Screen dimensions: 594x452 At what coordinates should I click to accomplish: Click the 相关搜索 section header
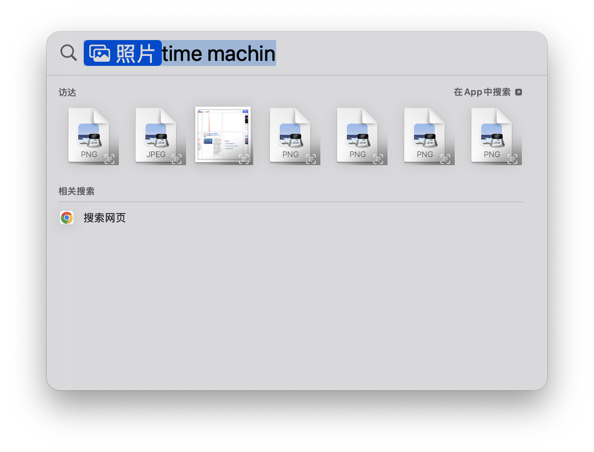coord(77,191)
